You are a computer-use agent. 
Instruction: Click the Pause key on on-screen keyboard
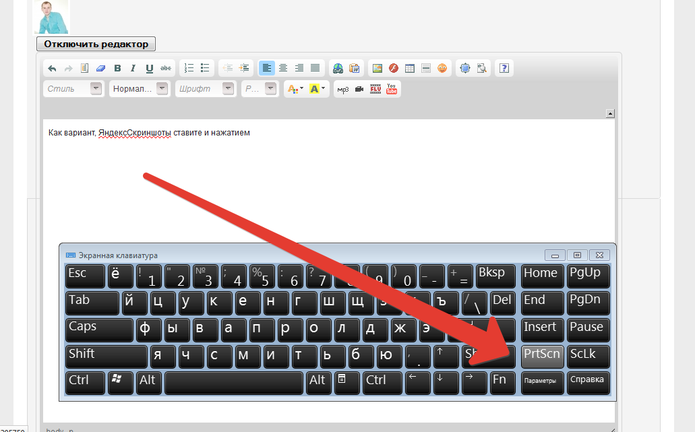click(x=588, y=330)
